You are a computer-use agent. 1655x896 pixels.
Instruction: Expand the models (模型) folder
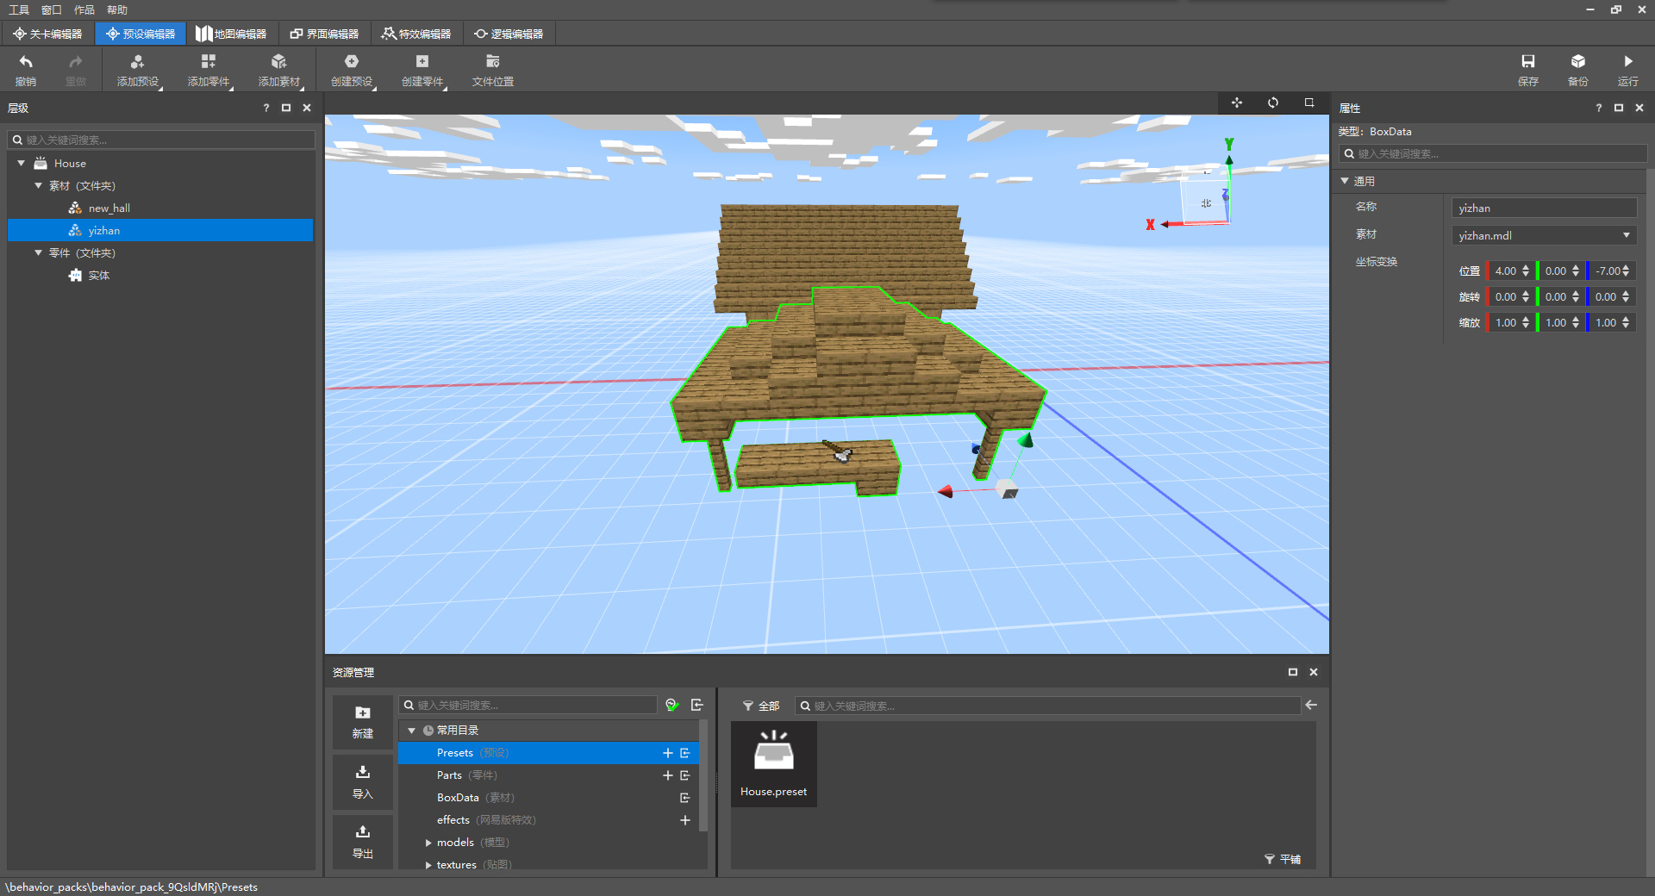(x=428, y=843)
